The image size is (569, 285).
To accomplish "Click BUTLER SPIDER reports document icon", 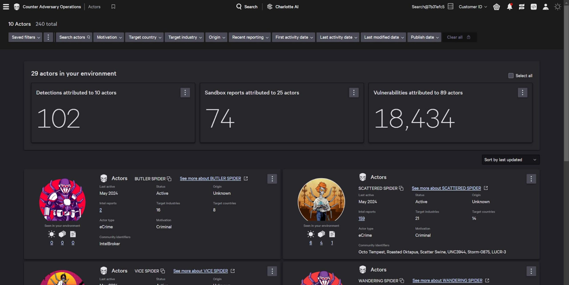I will pyautogui.click(x=73, y=234).
